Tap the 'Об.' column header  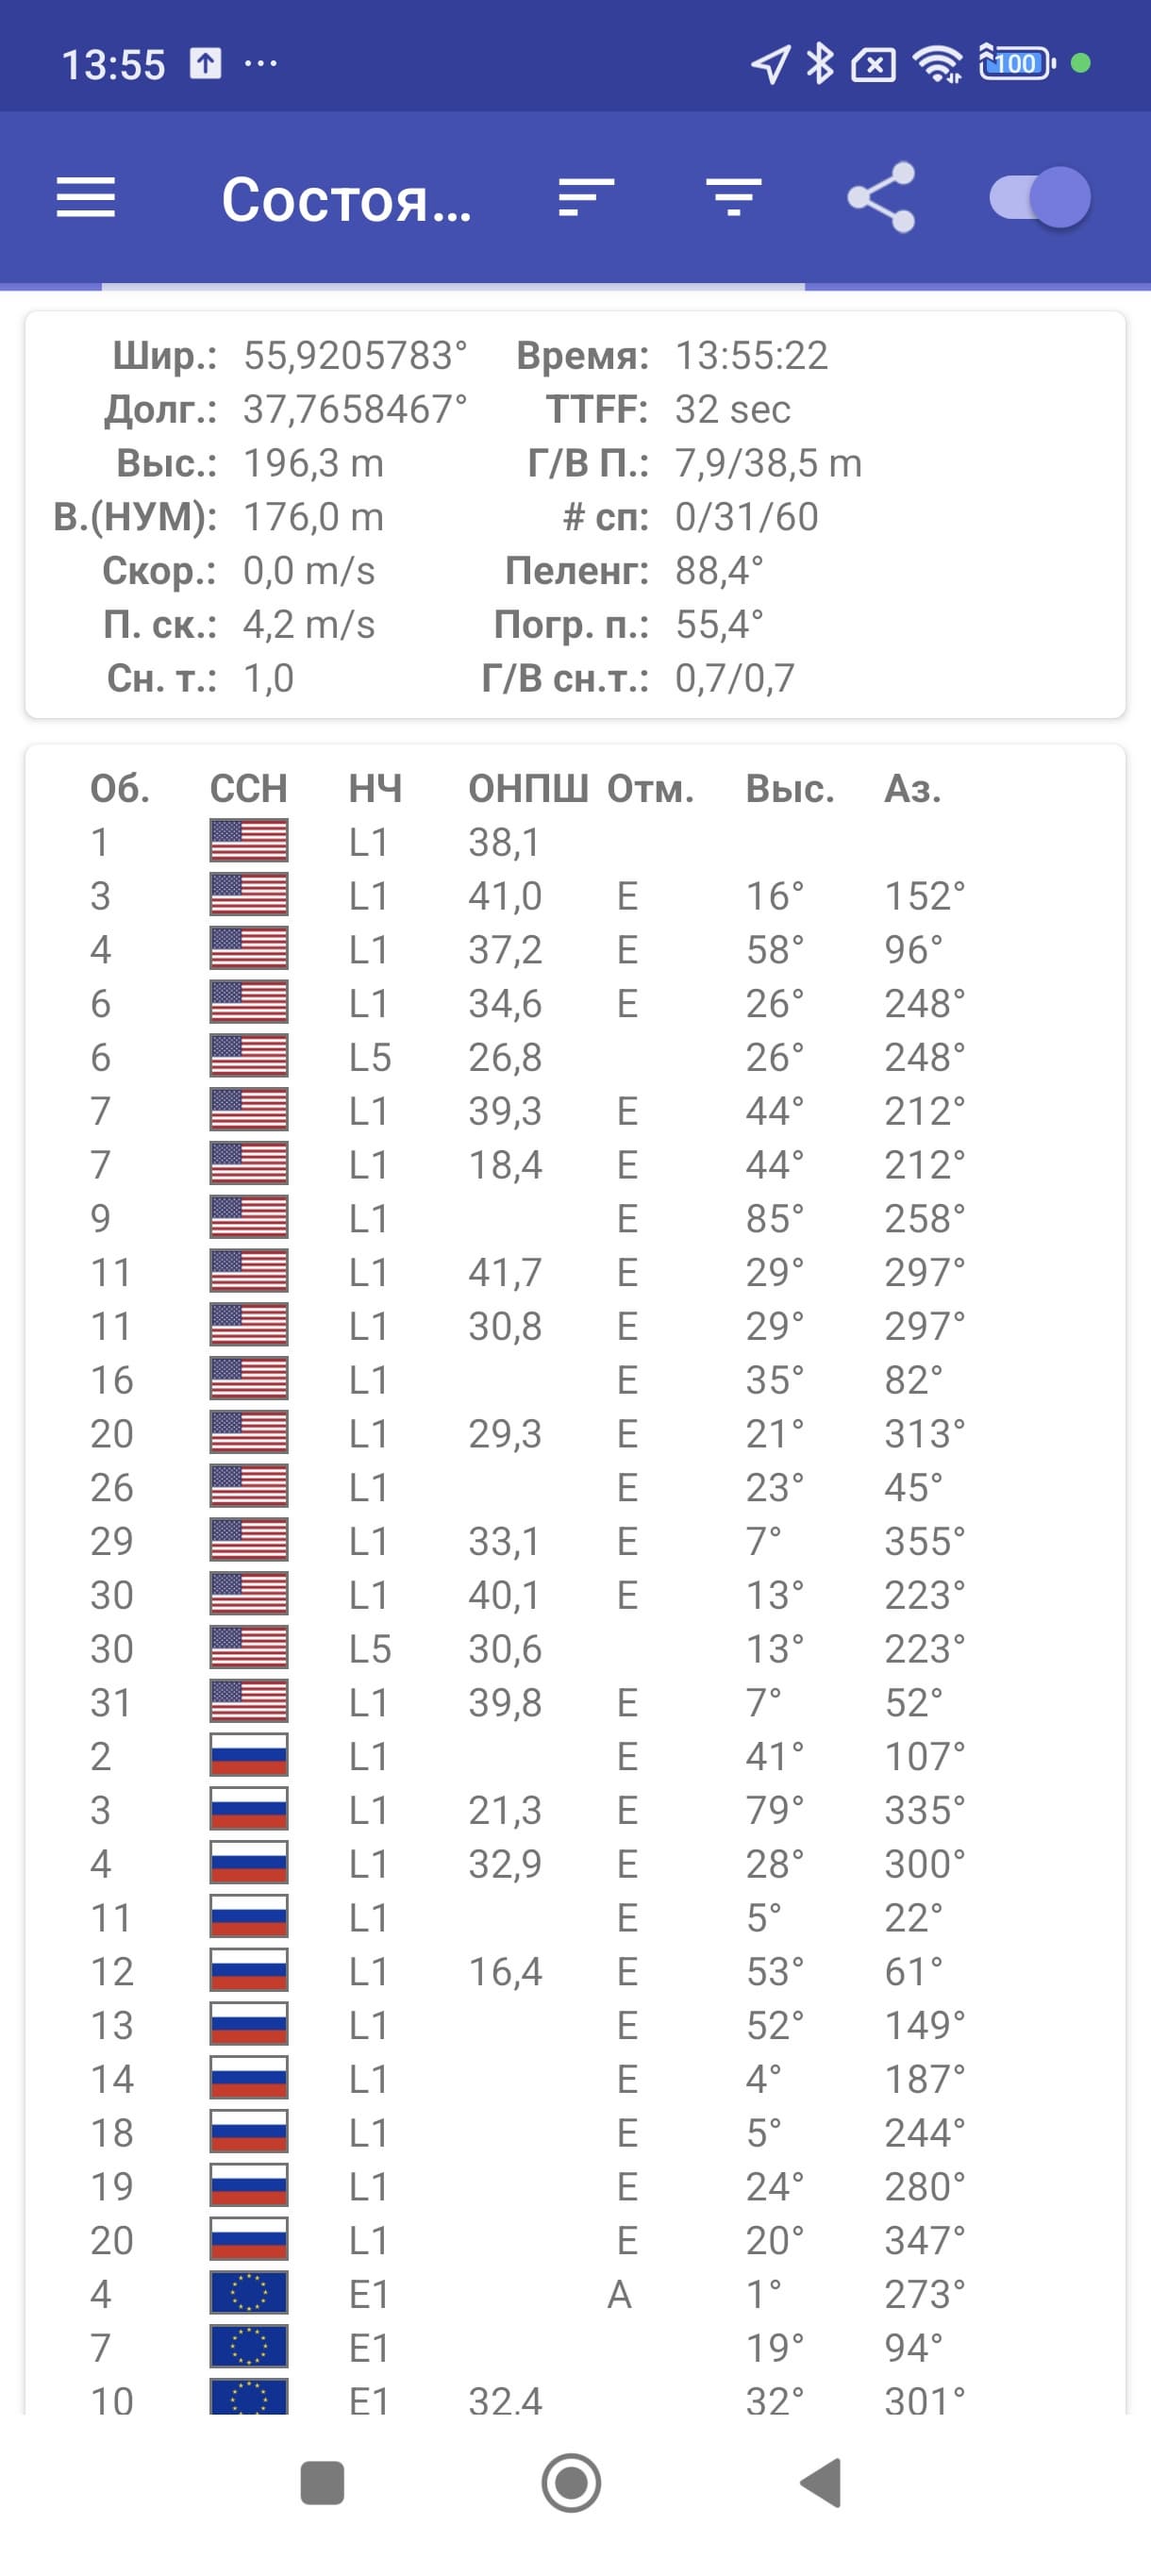119,789
